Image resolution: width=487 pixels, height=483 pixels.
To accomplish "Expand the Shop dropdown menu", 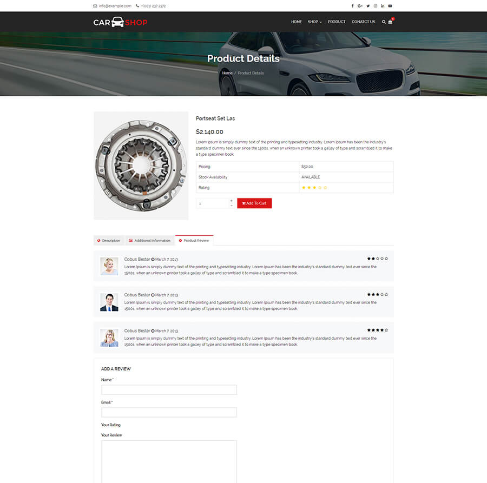I will 314,22.
